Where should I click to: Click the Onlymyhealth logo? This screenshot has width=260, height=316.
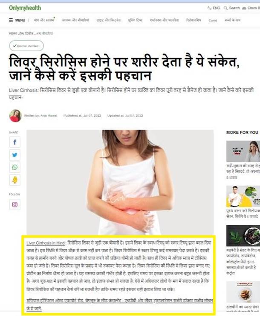[x=25, y=8]
